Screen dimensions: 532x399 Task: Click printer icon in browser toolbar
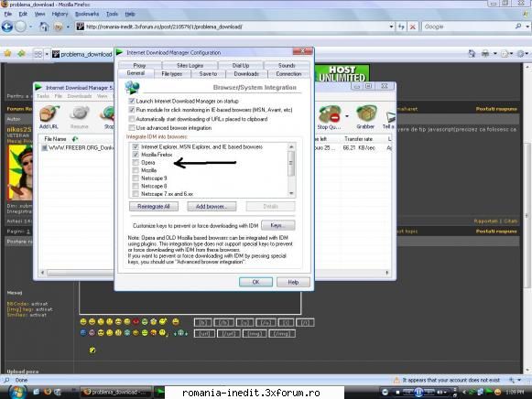(x=485, y=54)
